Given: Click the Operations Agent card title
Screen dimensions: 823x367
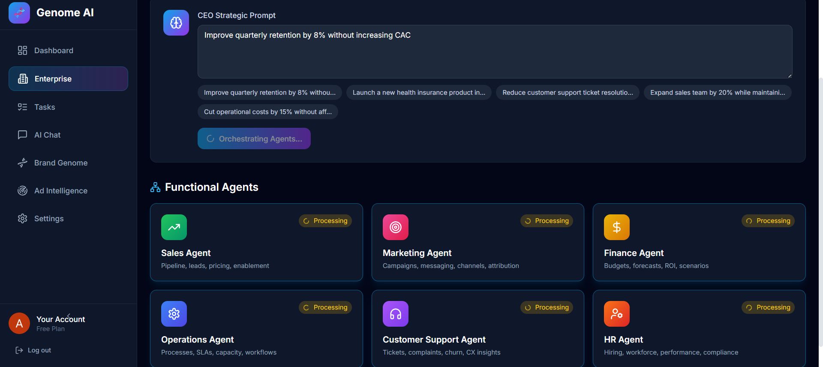Looking at the screenshot, I should coord(198,340).
